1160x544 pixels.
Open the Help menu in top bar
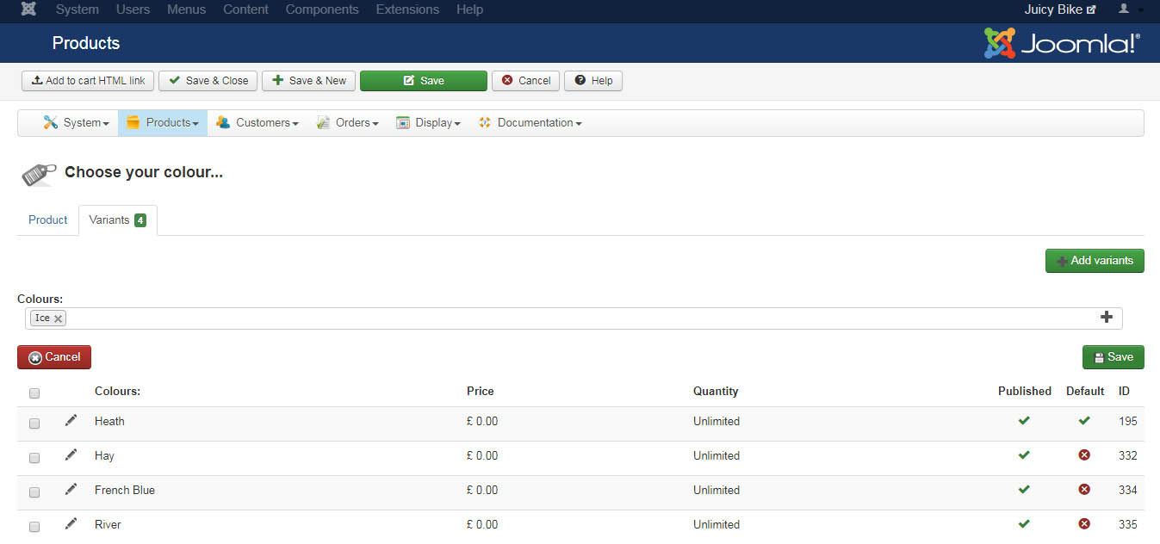tap(469, 9)
